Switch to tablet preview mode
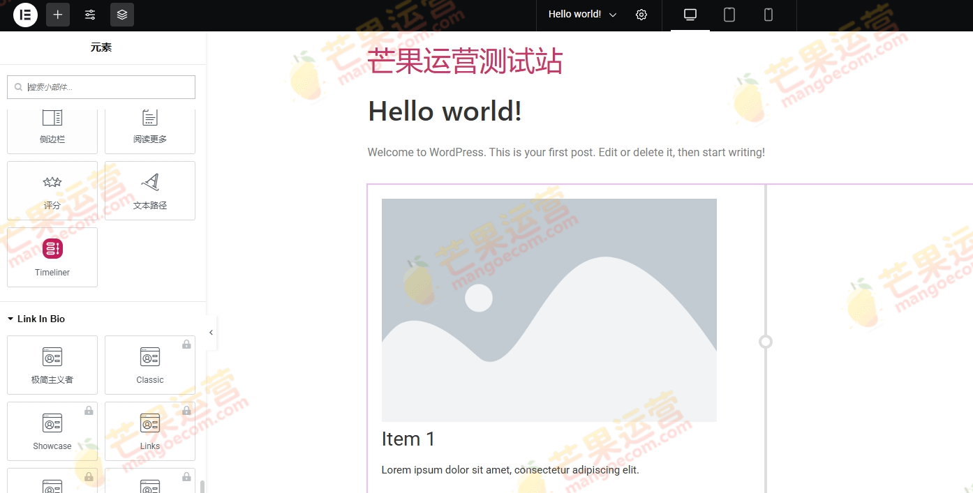 click(x=729, y=14)
